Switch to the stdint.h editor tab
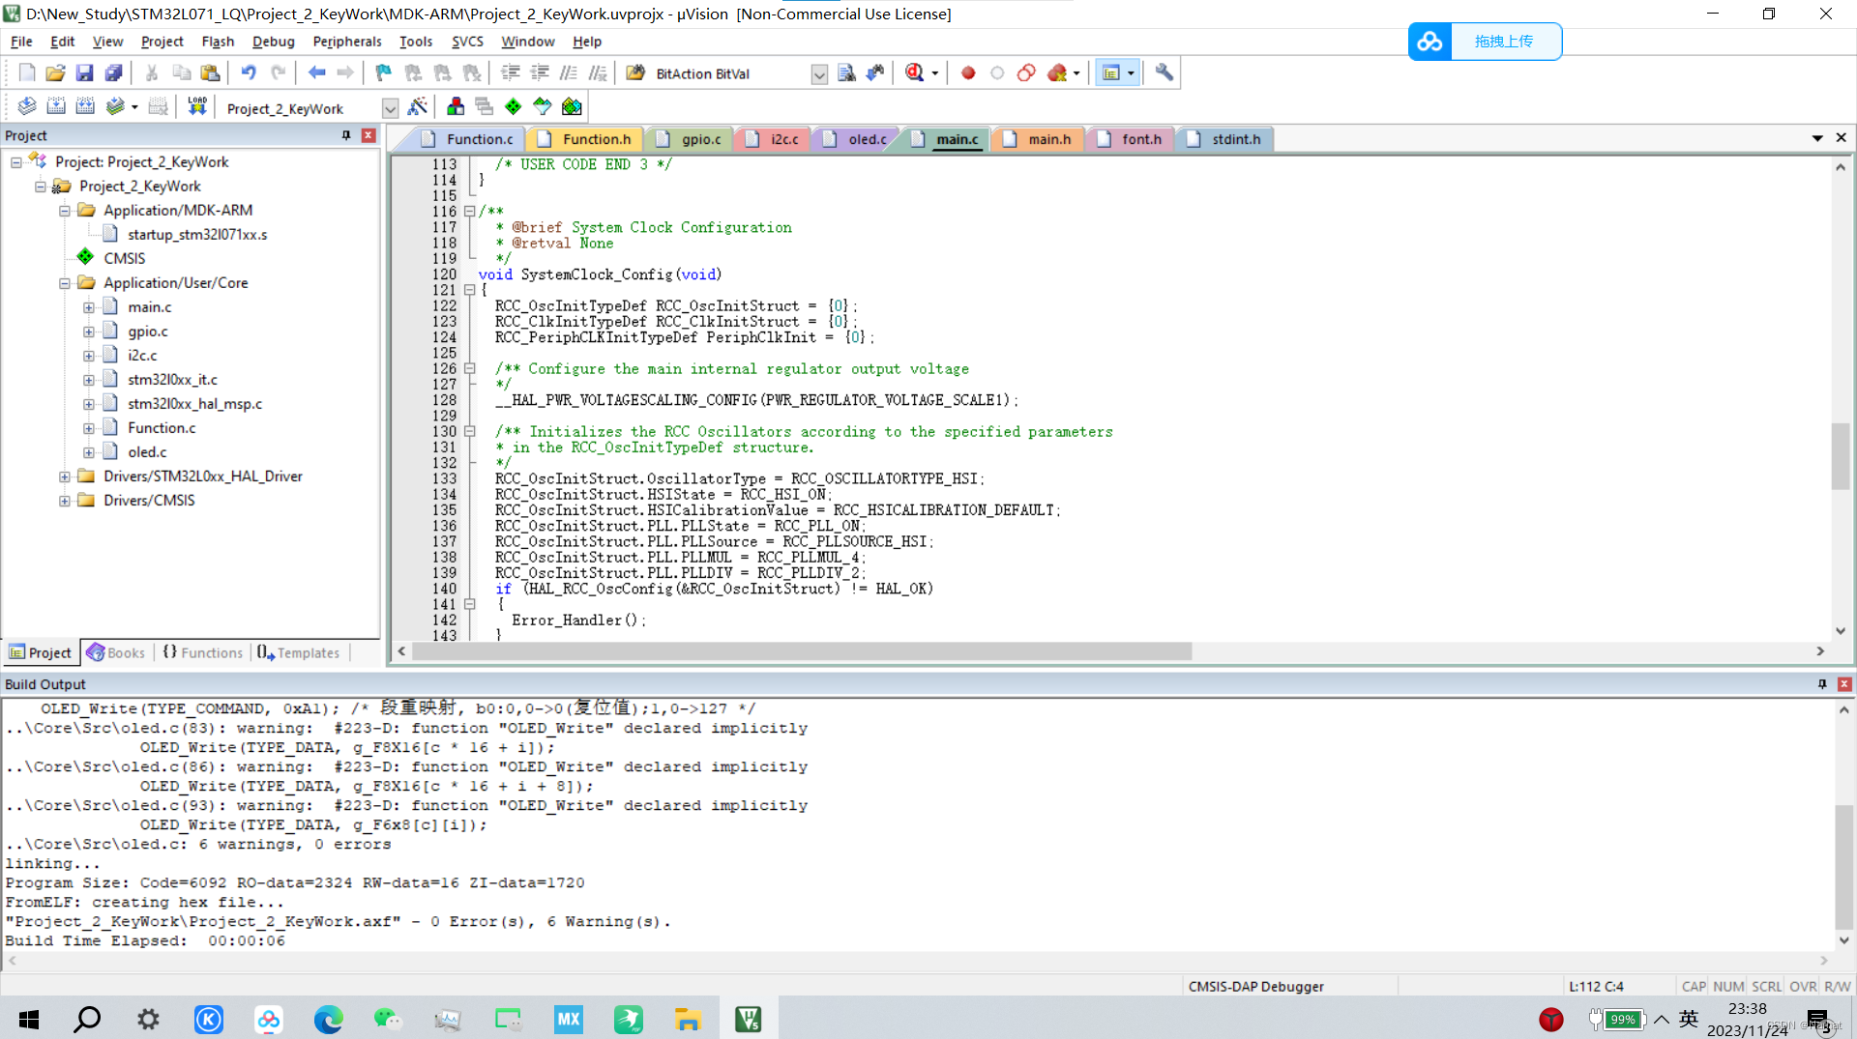Screen dimensions: 1857x1039 coord(1224,139)
